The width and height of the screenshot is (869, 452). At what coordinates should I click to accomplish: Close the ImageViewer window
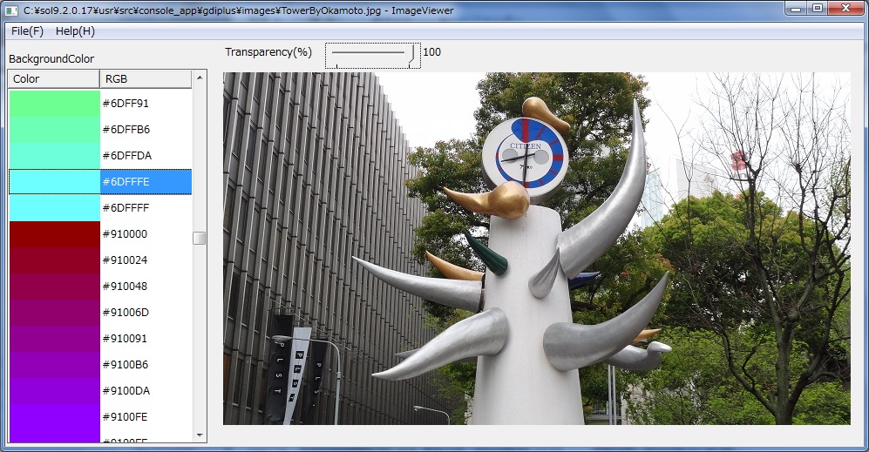[846, 9]
